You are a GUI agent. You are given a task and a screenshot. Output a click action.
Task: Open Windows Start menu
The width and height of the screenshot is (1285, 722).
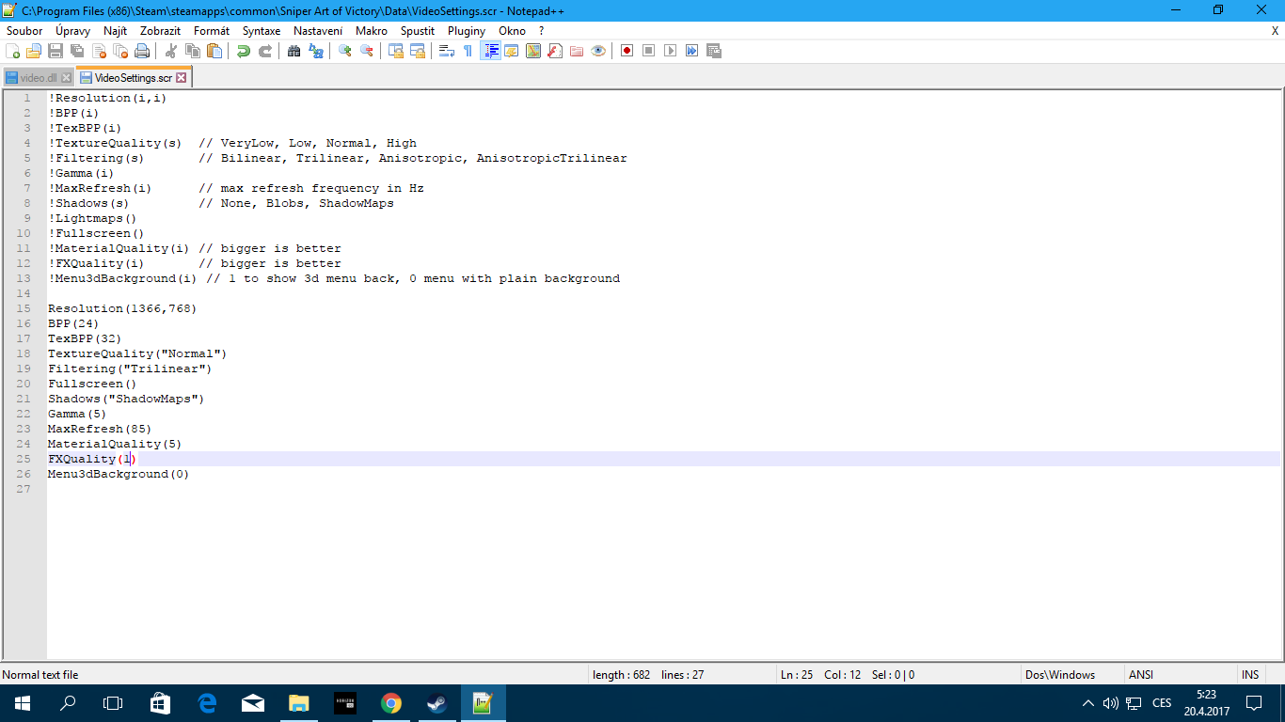(22, 703)
